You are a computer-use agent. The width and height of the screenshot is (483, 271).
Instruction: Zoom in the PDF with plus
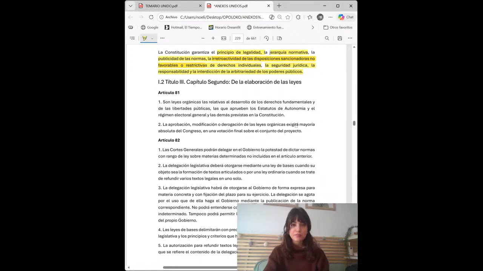[213, 38]
